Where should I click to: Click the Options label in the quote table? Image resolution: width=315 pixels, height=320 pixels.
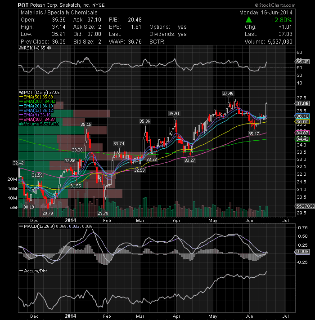[160, 27]
